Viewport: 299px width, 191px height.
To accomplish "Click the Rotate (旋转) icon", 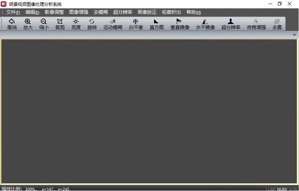I will pyautogui.click(x=92, y=24).
